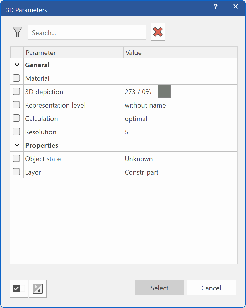
Task: Collapse the Properties section
Action: point(17,145)
